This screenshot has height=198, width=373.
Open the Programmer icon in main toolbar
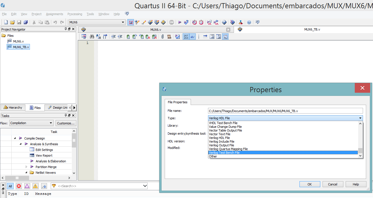tap(233, 22)
